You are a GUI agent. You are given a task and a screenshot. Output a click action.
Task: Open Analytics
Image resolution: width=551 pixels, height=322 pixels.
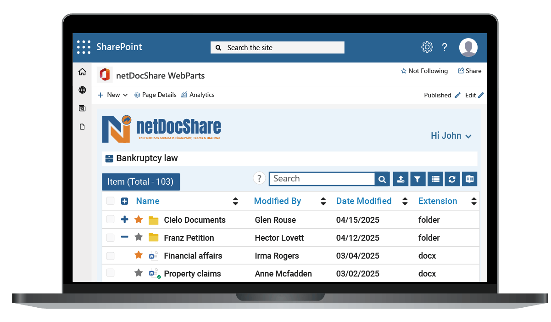198,95
